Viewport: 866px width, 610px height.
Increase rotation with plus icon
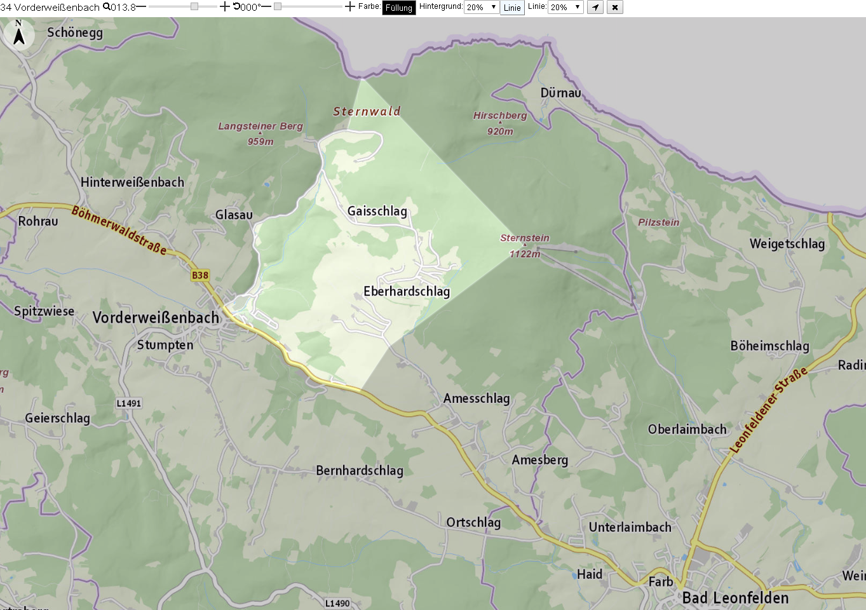coord(349,6)
